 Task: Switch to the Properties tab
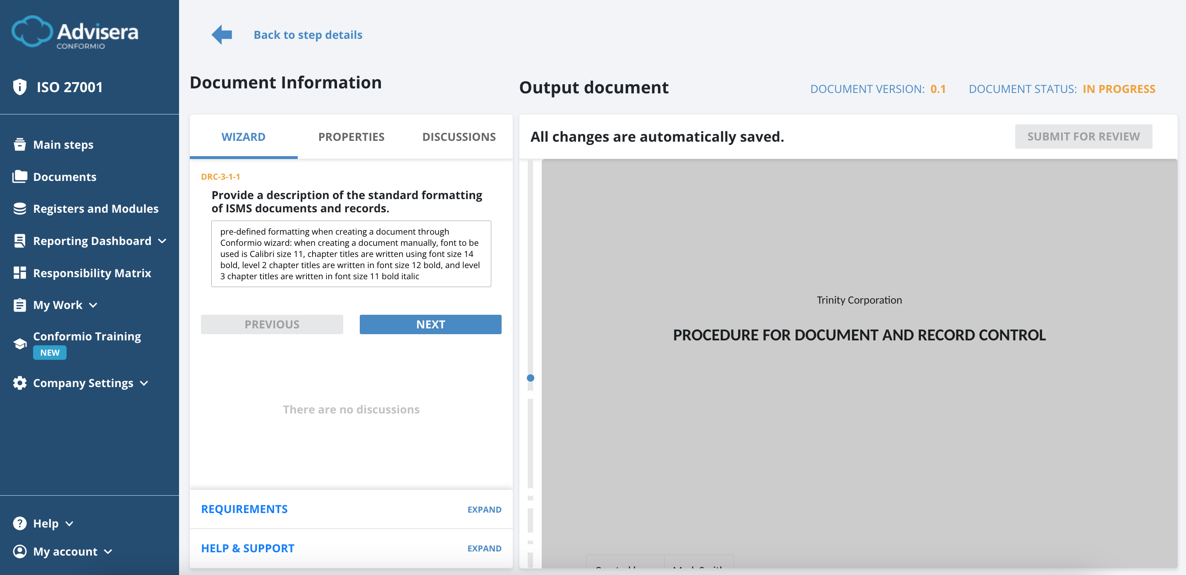pyautogui.click(x=351, y=137)
